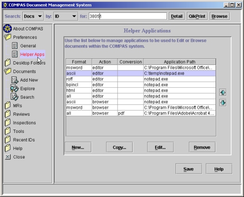This screenshot has height=197, width=244.
Task: Click the Remove button
Action: (202, 147)
